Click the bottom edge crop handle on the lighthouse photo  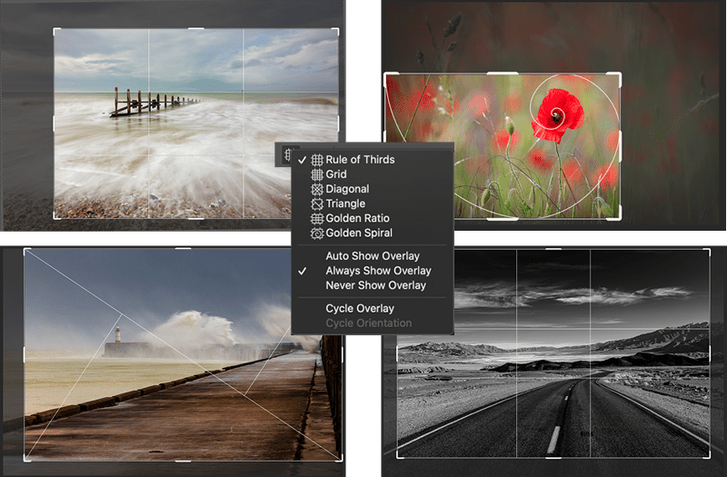(184, 461)
